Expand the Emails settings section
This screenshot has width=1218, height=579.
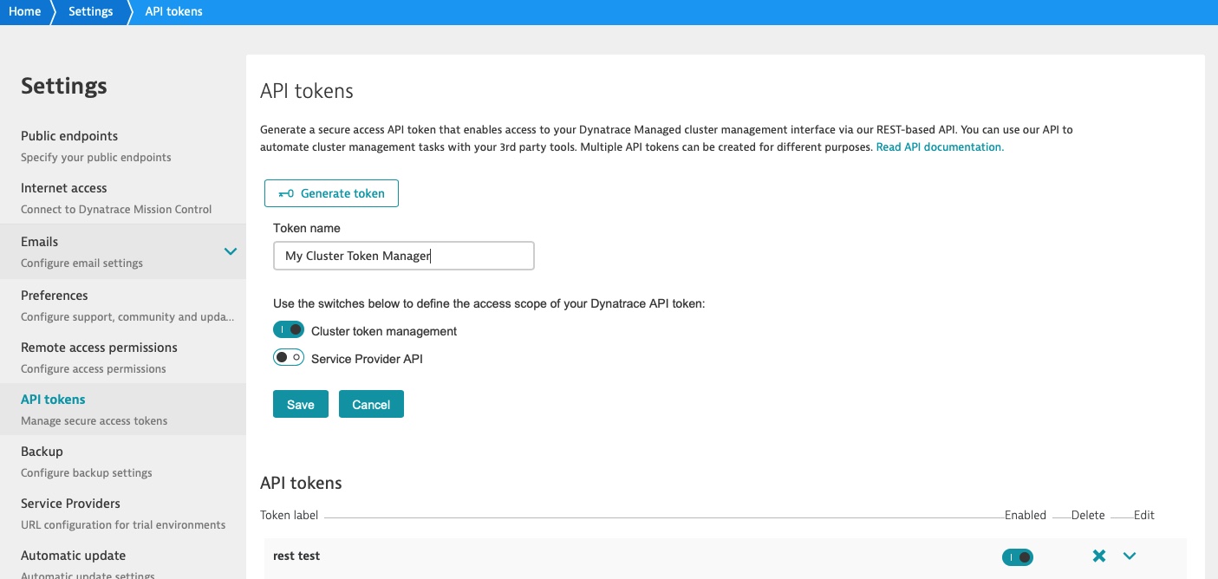coord(231,251)
